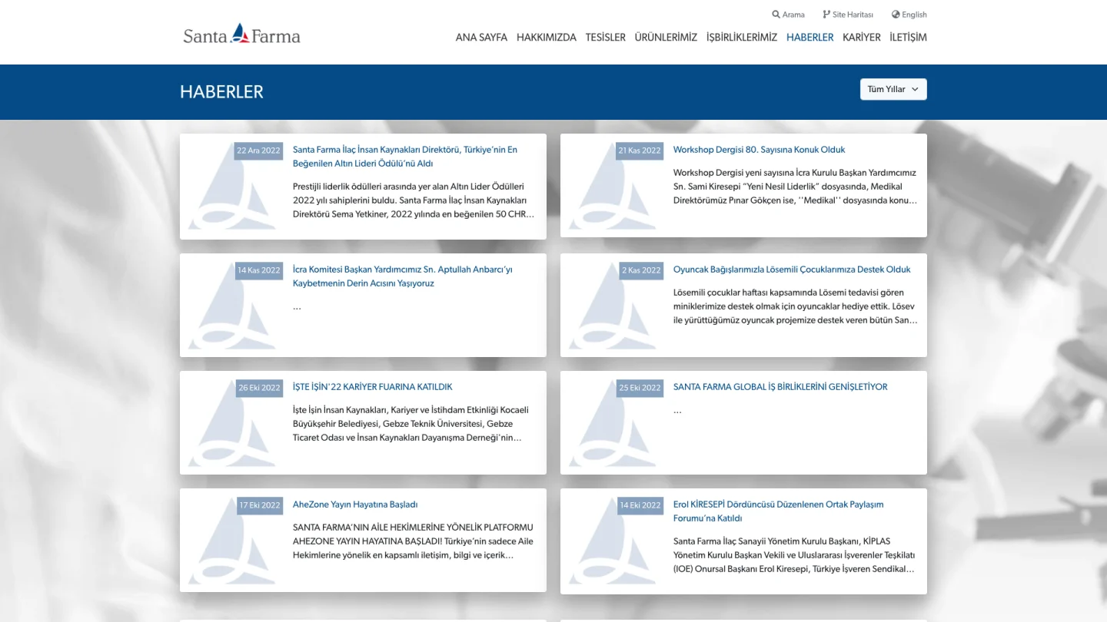Open AheZone Yayın Hayatına Başladı article
The width and height of the screenshot is (1107, 622).
coord(355,505)
